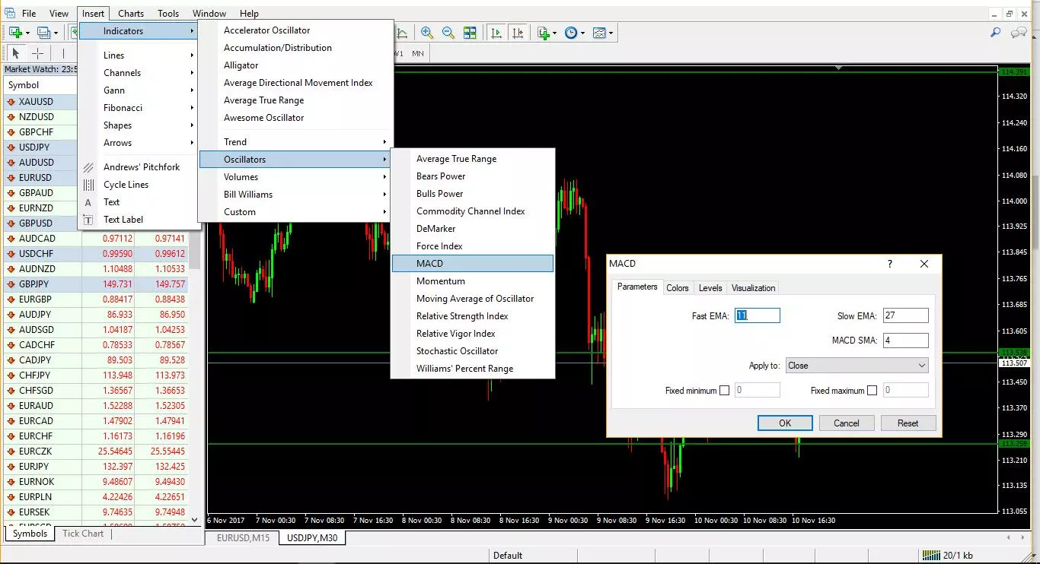Click the MACD dialog help question mark
This screenshot has height=564, width=1040.
click(890, 264)
